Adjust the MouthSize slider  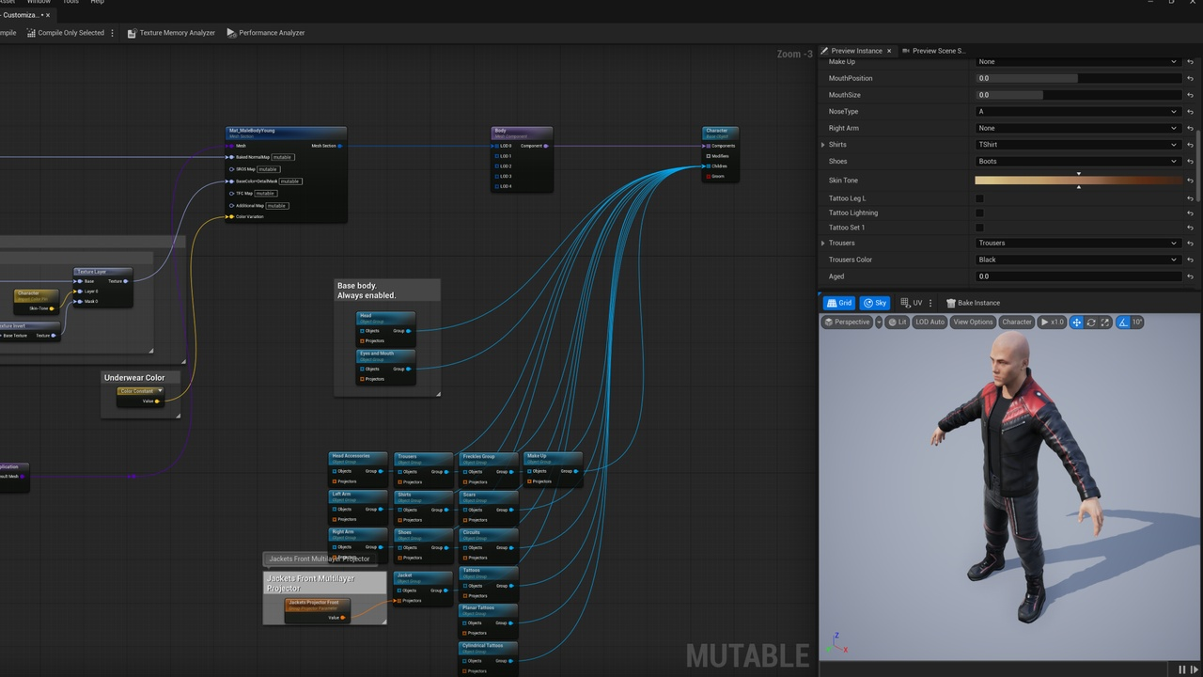click(1077, 95)
